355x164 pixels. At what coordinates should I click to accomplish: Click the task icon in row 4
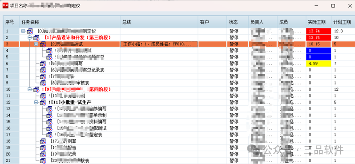[49, 51]
